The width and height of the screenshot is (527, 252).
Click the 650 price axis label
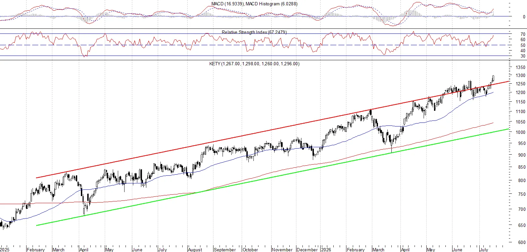(x=522, y=226)
